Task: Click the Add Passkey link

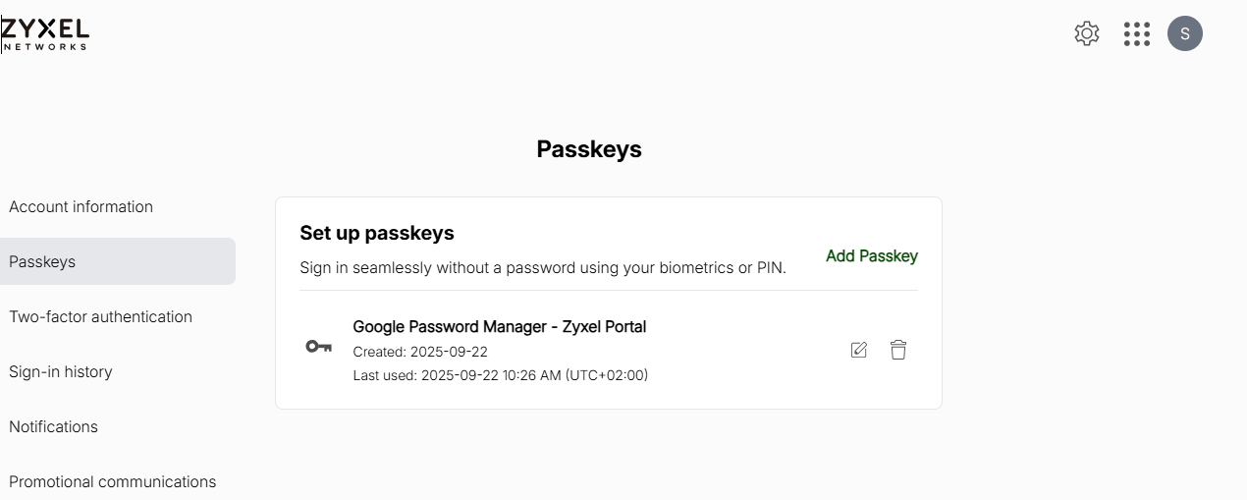Action: (x=872, y=255)
